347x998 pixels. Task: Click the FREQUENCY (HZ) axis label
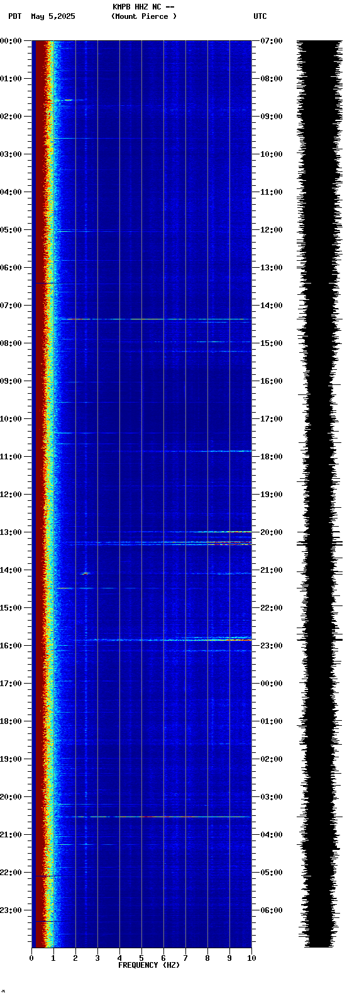pyautogui.click(x=149, y=965)
